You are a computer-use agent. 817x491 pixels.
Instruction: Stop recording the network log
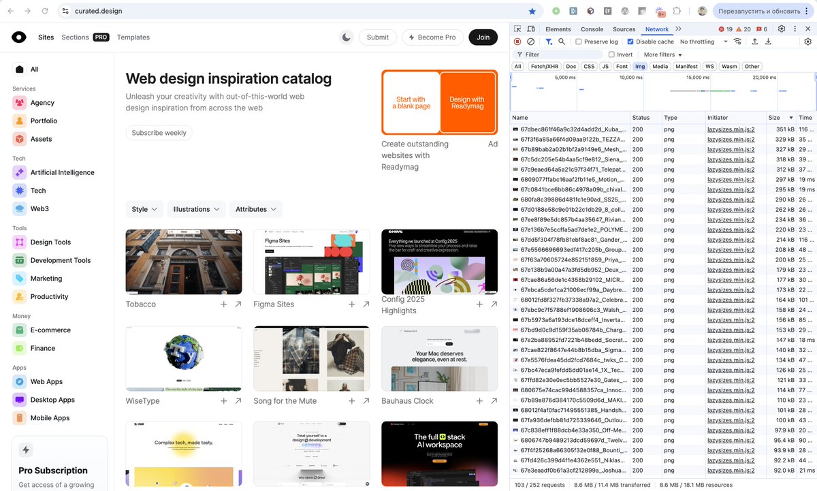pyautogui.click(x=517, y=42)
